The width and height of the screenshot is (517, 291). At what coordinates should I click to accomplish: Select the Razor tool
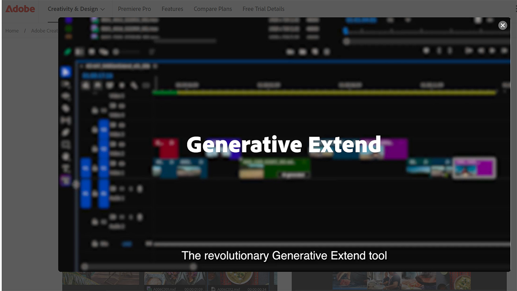pyautogui.click(x=65, y=108)
